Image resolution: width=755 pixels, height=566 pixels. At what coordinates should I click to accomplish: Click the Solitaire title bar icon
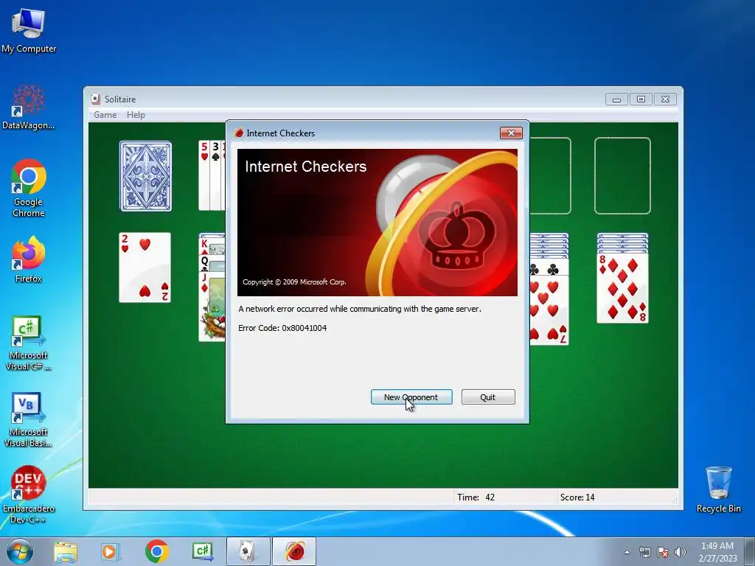point(96,99)
